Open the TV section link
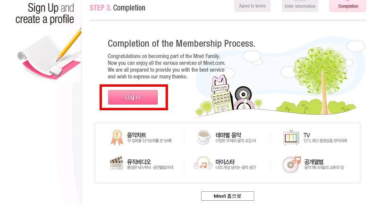Screen dimensions: 387x205 coord(307,135)
